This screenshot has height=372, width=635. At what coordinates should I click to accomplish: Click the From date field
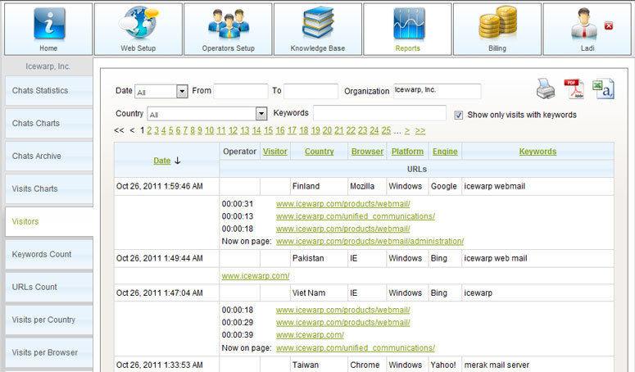click(241, 91)
